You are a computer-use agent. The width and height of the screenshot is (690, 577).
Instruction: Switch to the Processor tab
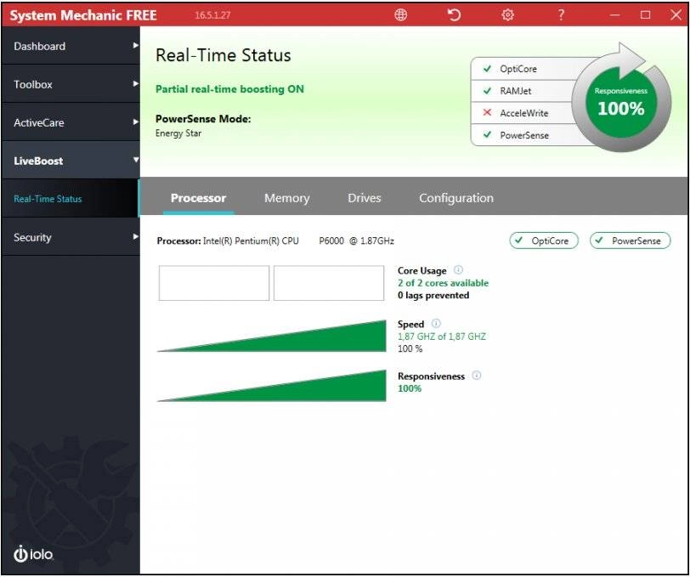tap(198, 198)
